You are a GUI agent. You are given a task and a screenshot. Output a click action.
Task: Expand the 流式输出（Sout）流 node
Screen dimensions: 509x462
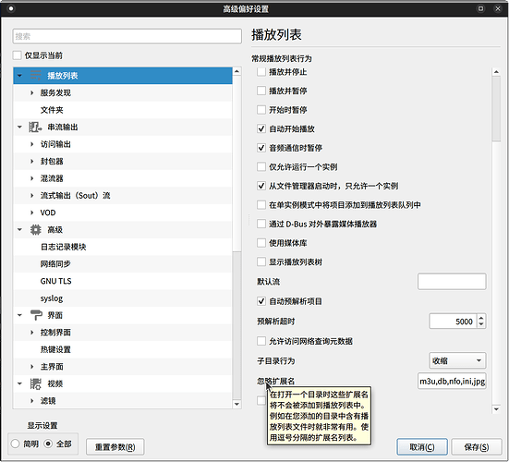(31, 196)
